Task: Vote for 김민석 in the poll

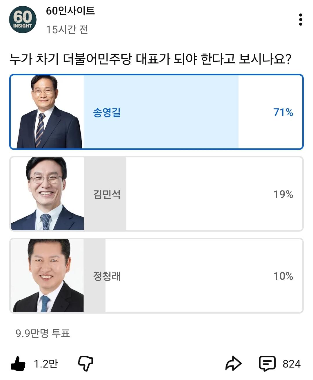Action: (x=156, y=193)
